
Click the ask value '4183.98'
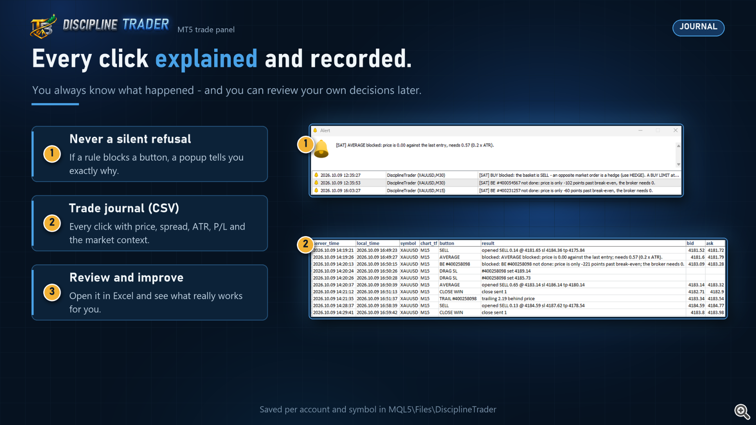pyautogui.click(x=716, y=313)
